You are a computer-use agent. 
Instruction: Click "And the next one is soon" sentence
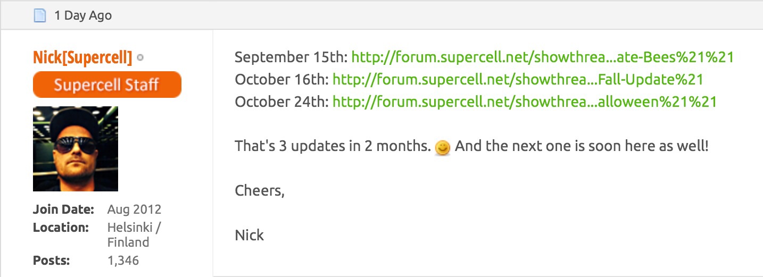coord(582,146)
